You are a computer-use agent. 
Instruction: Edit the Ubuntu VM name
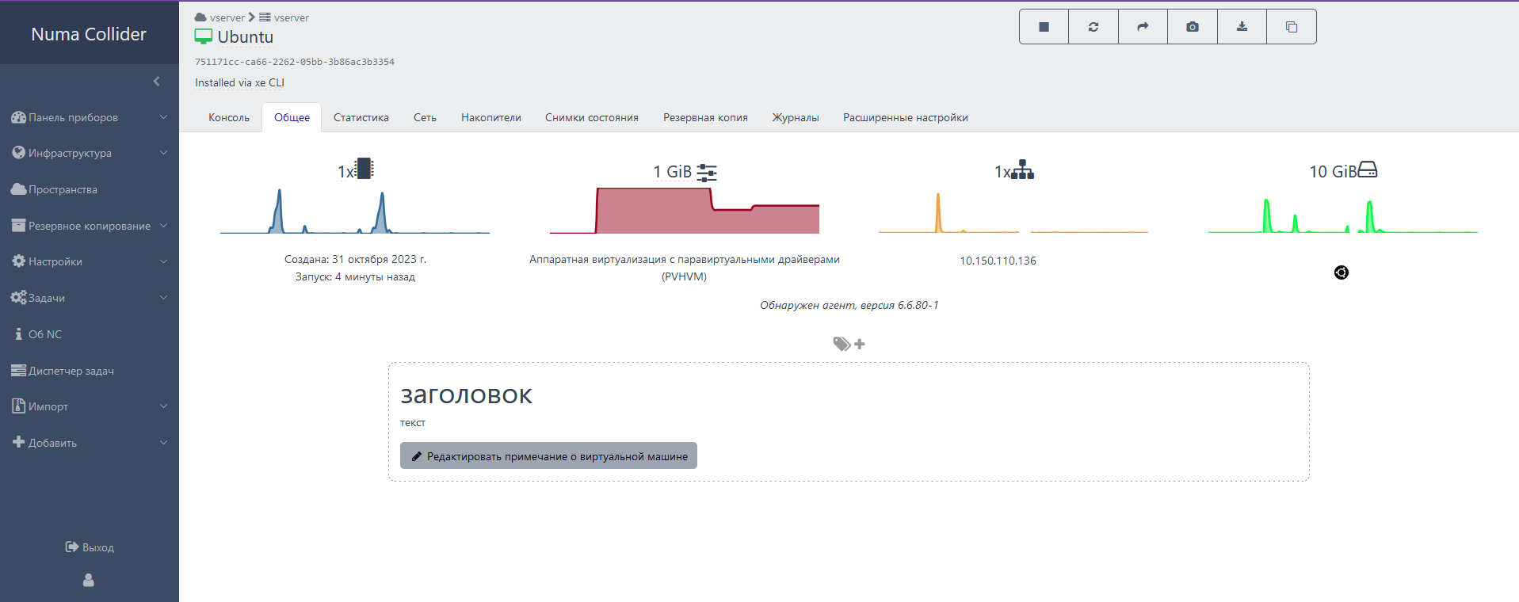[x=246, y=36]
